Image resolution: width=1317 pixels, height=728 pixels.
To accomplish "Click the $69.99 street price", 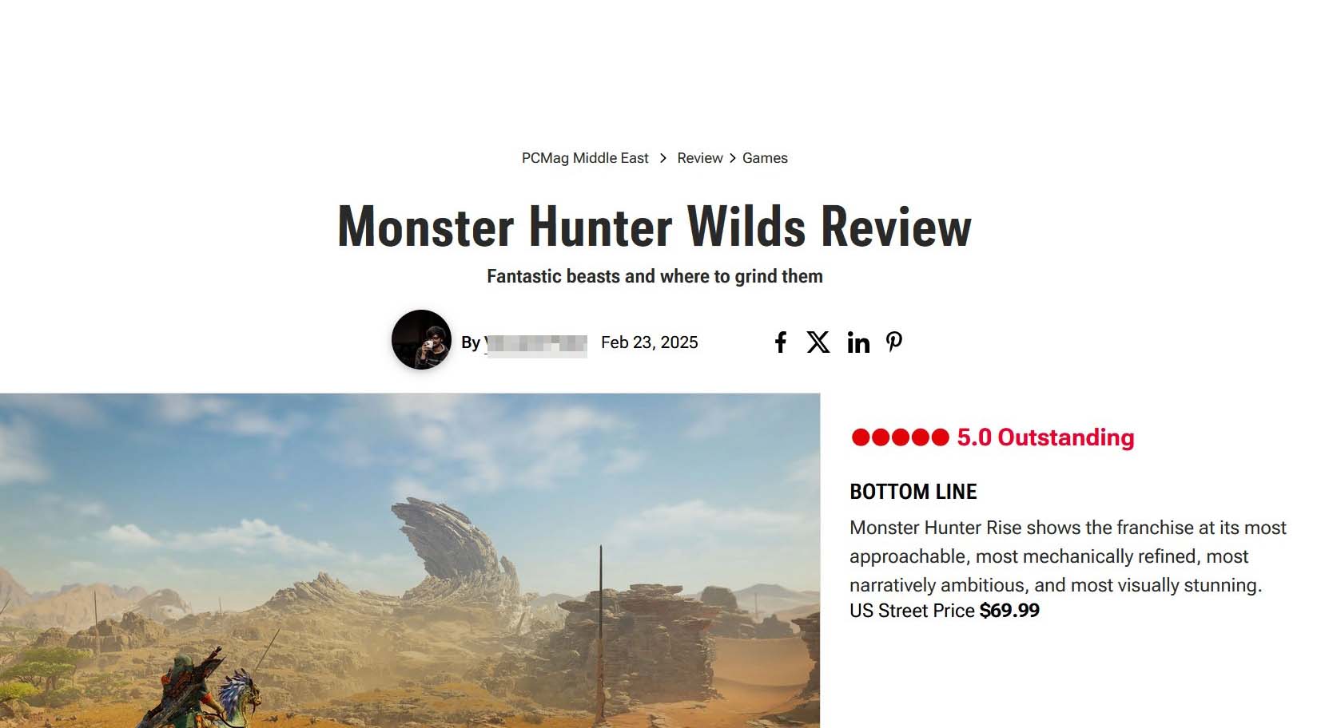I will pos(1009,611).
